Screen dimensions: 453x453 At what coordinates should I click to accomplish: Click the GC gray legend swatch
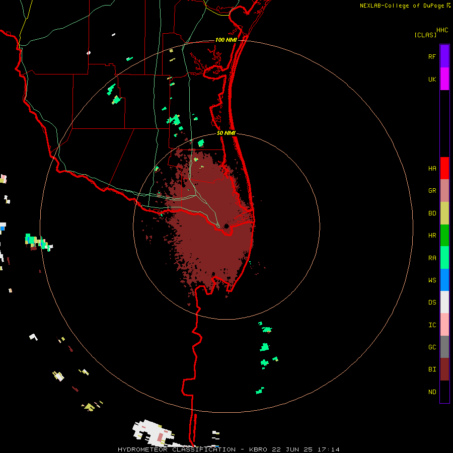click(444, 347)
